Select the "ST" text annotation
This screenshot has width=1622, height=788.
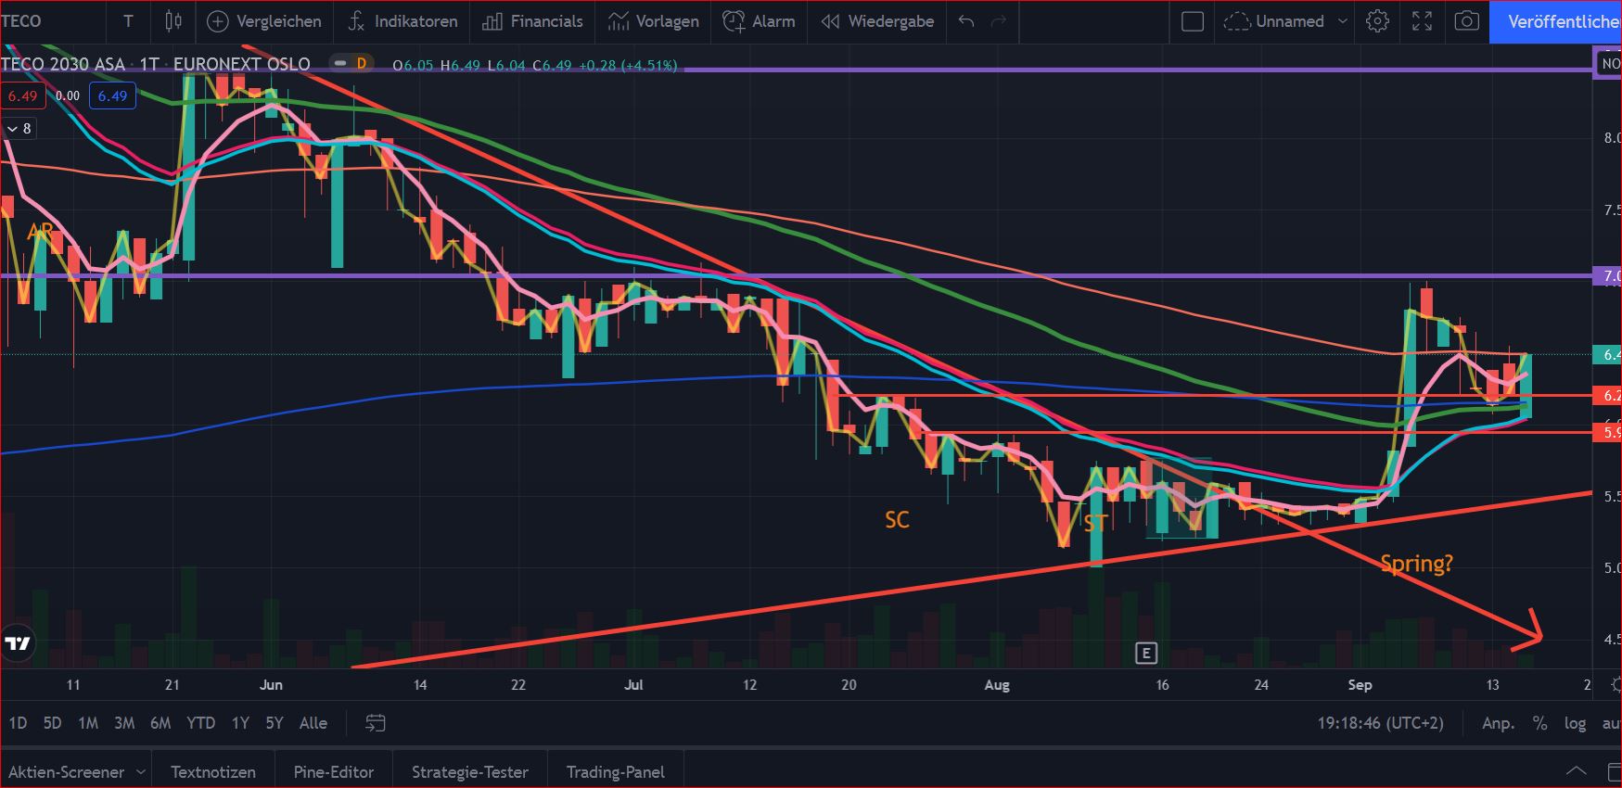1095,524
